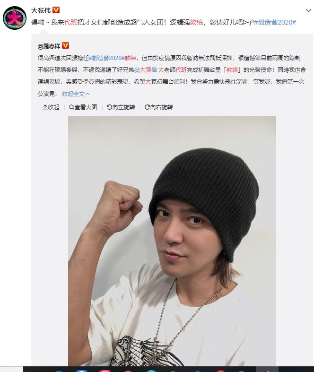Select the highlighted active taskbar app
Screen dimensions: 314x372
[267, 369]
